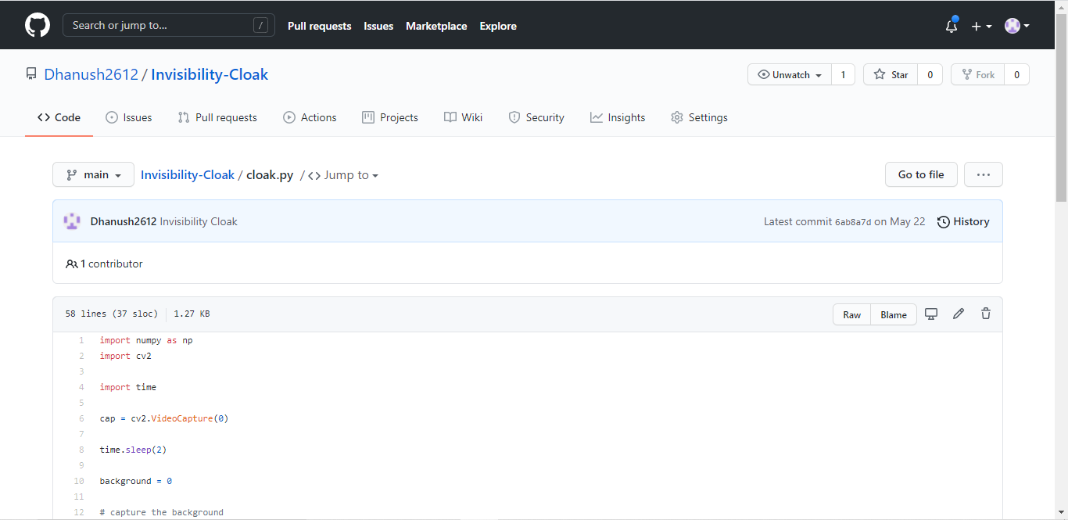1068x520 pixels.
Task: Switch to the Code tab
Action: (x=59, y=117)
